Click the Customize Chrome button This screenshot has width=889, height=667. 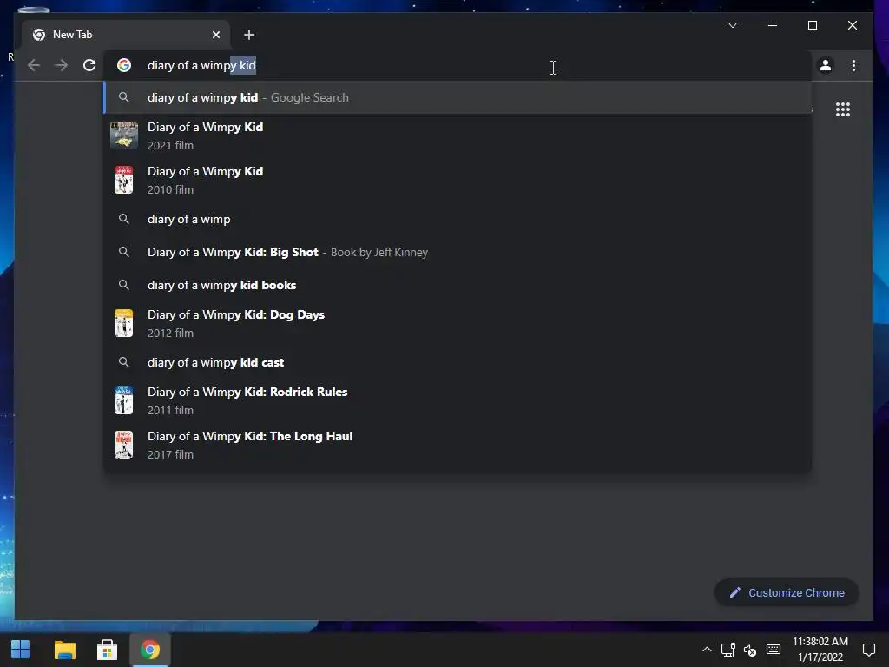point(787,592)
